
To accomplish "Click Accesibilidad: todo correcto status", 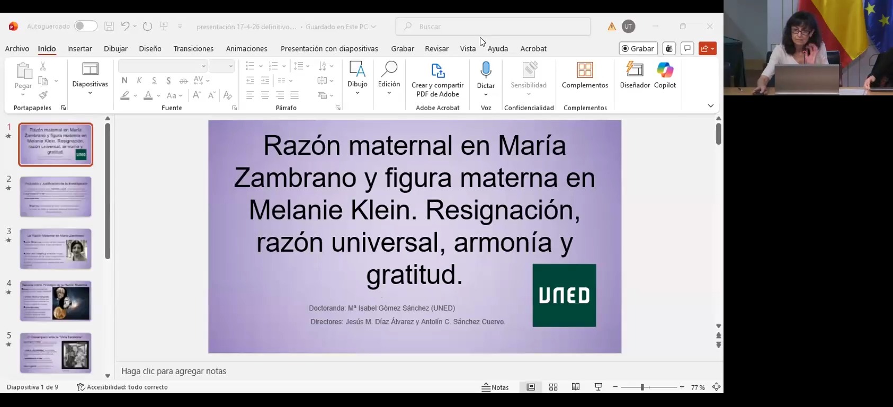I will pyautogui.click(x=122, y=387).
